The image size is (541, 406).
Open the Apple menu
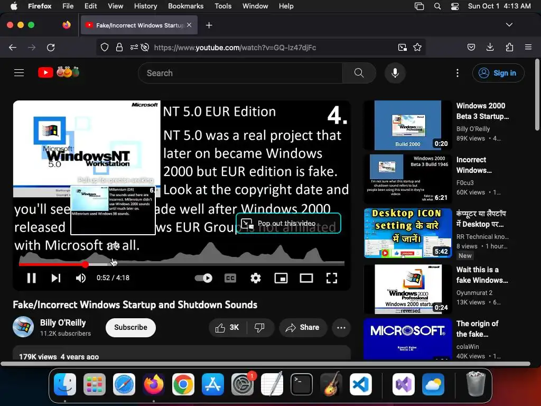[14, 6]
